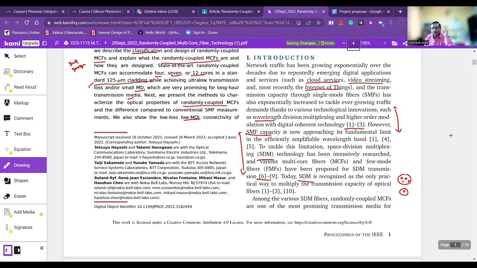The image size is (477, 268).
Task: Open the Dictionary tool
Action: pos(23,71)
